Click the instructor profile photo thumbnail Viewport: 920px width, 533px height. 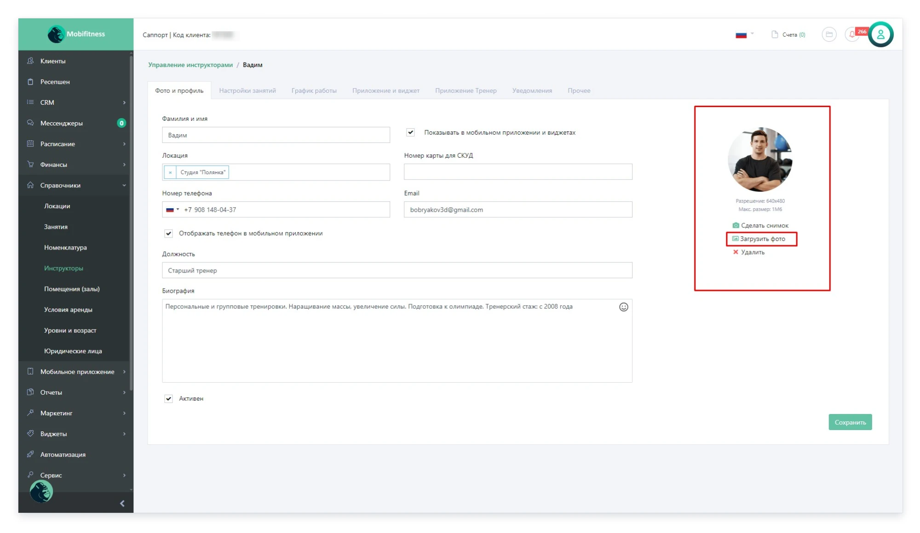tap(760, 159)
